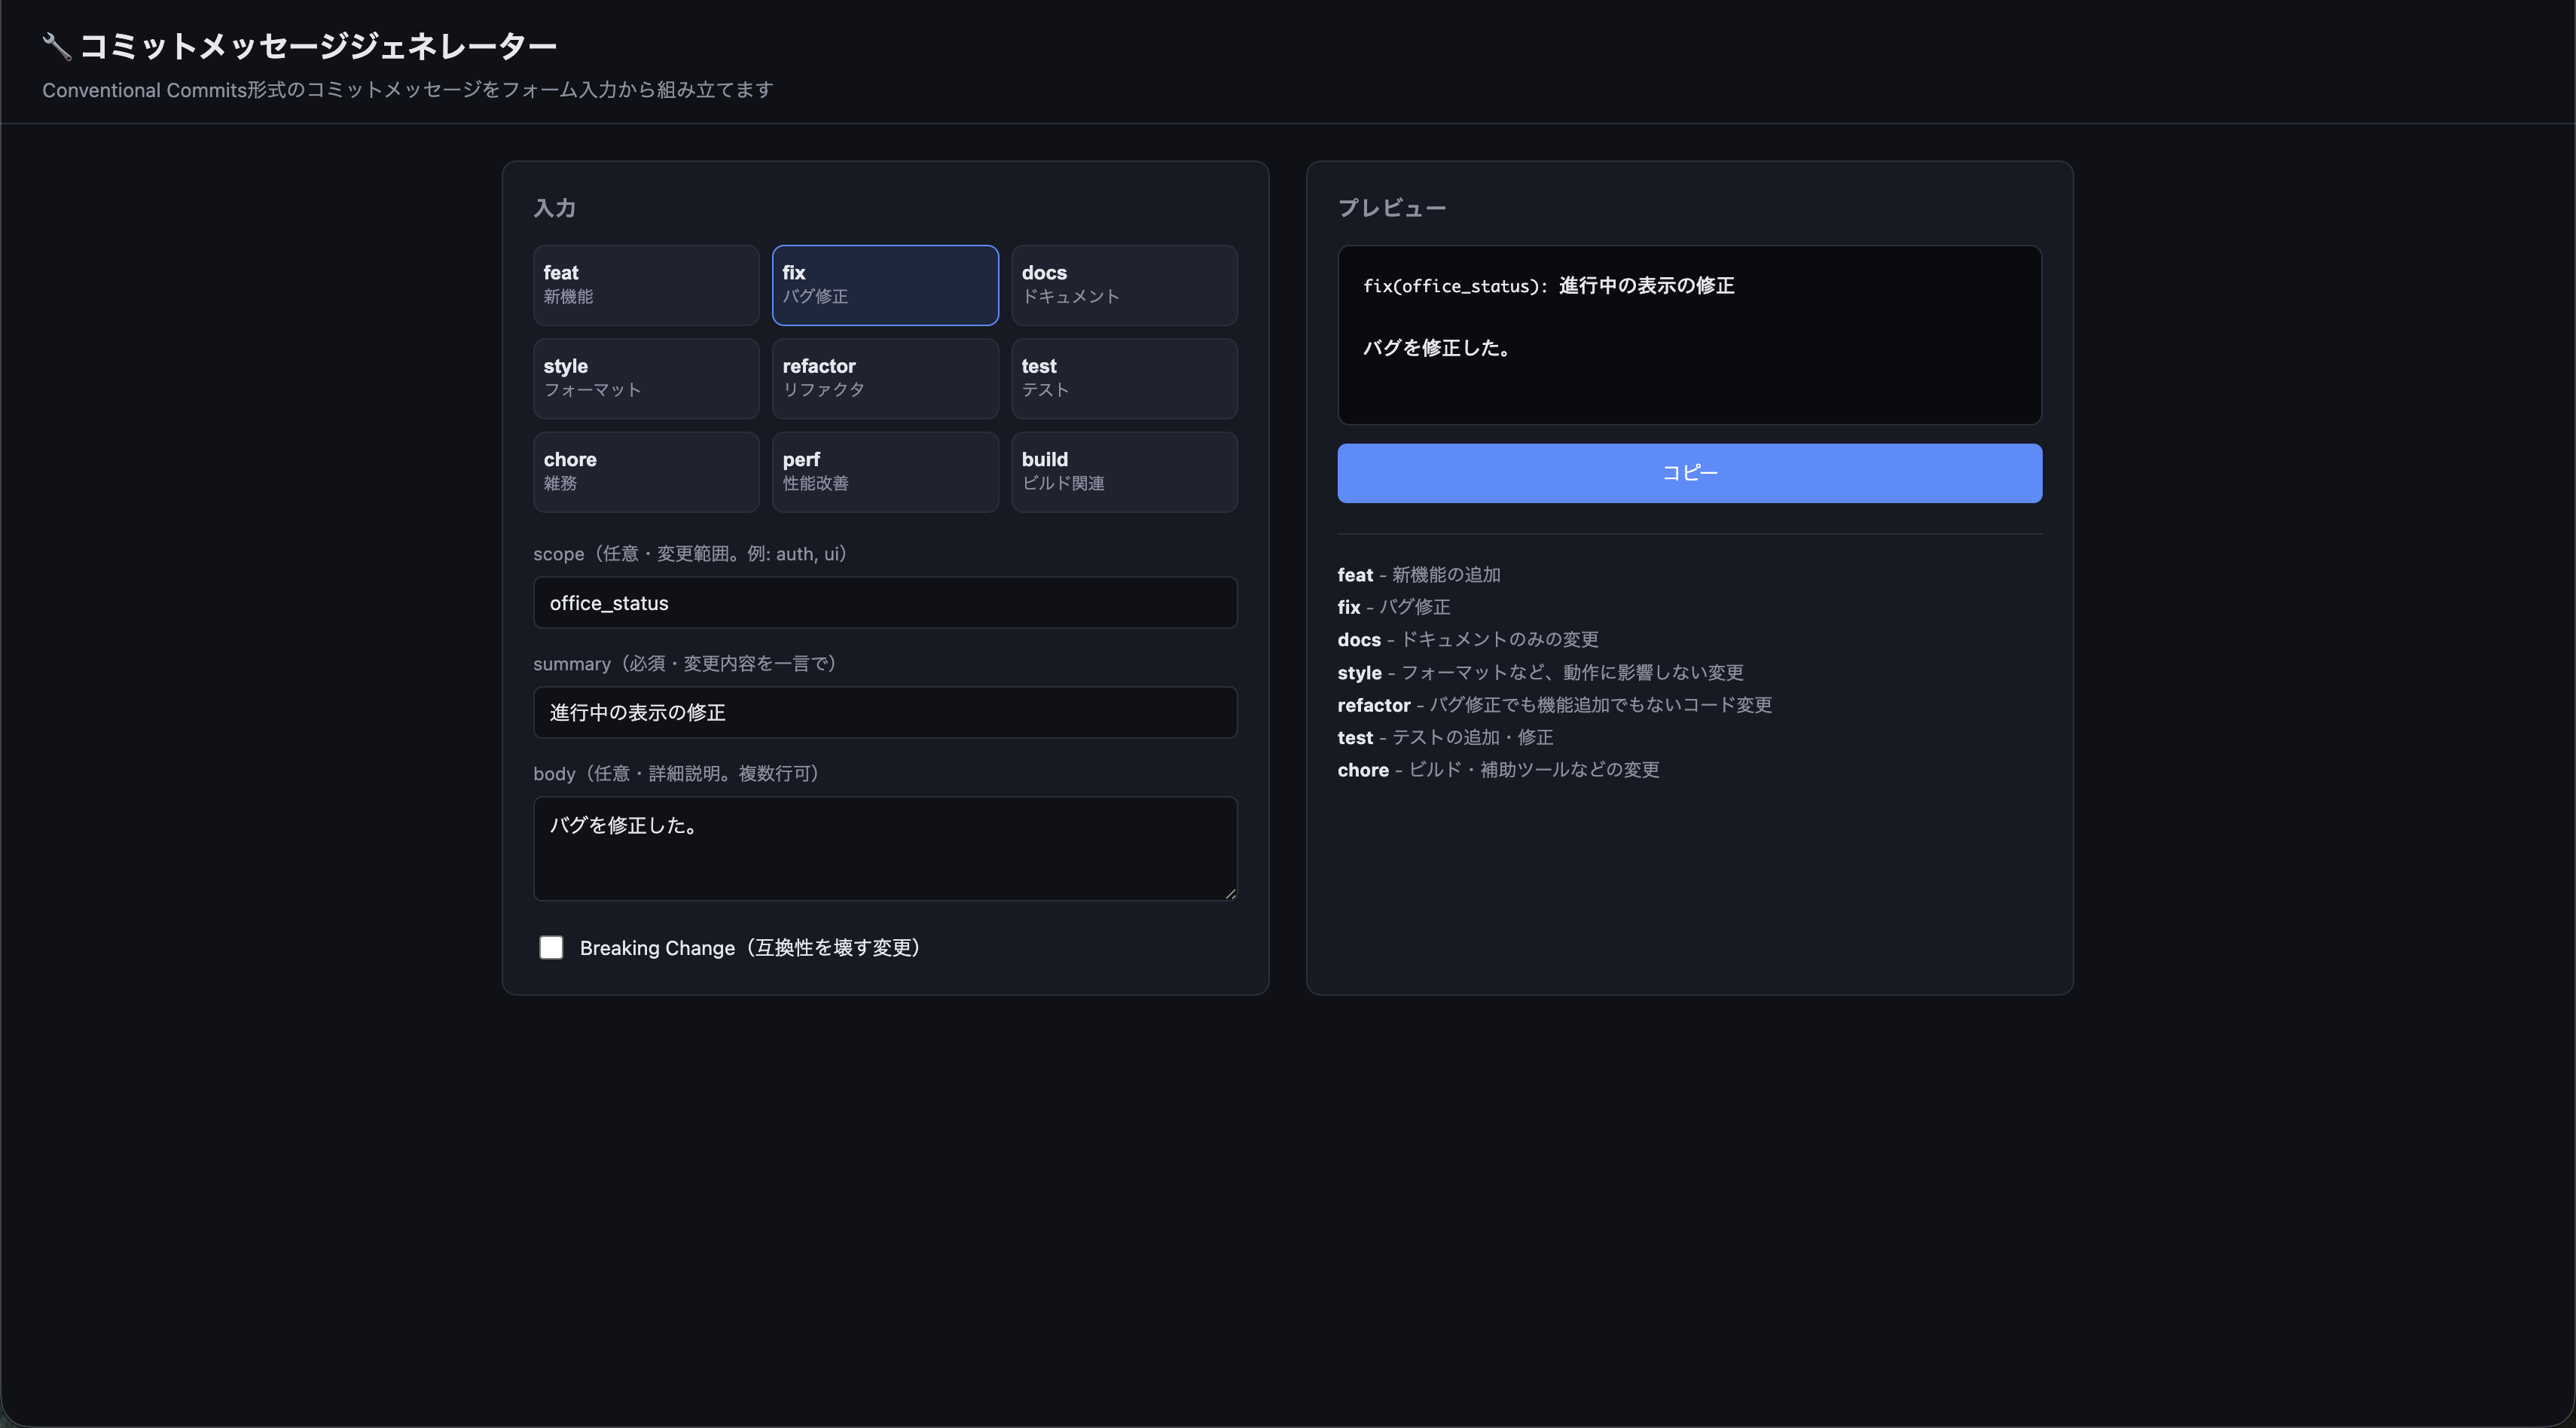The height and width of the screenshot is (1428, 2576).
Task: Select the feat commit type
Action: click(x=646, y=285)
